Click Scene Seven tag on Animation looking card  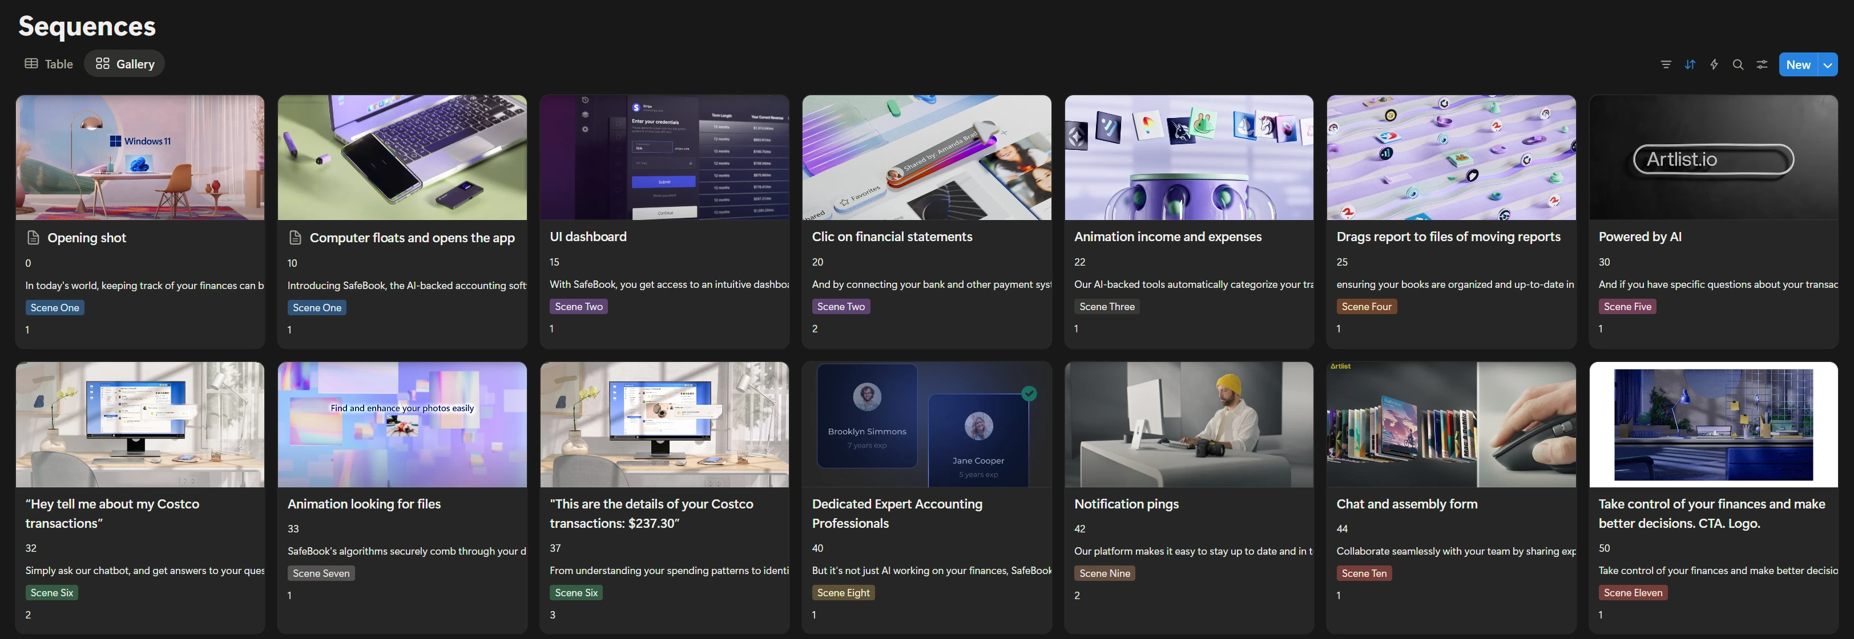(321, 573)
